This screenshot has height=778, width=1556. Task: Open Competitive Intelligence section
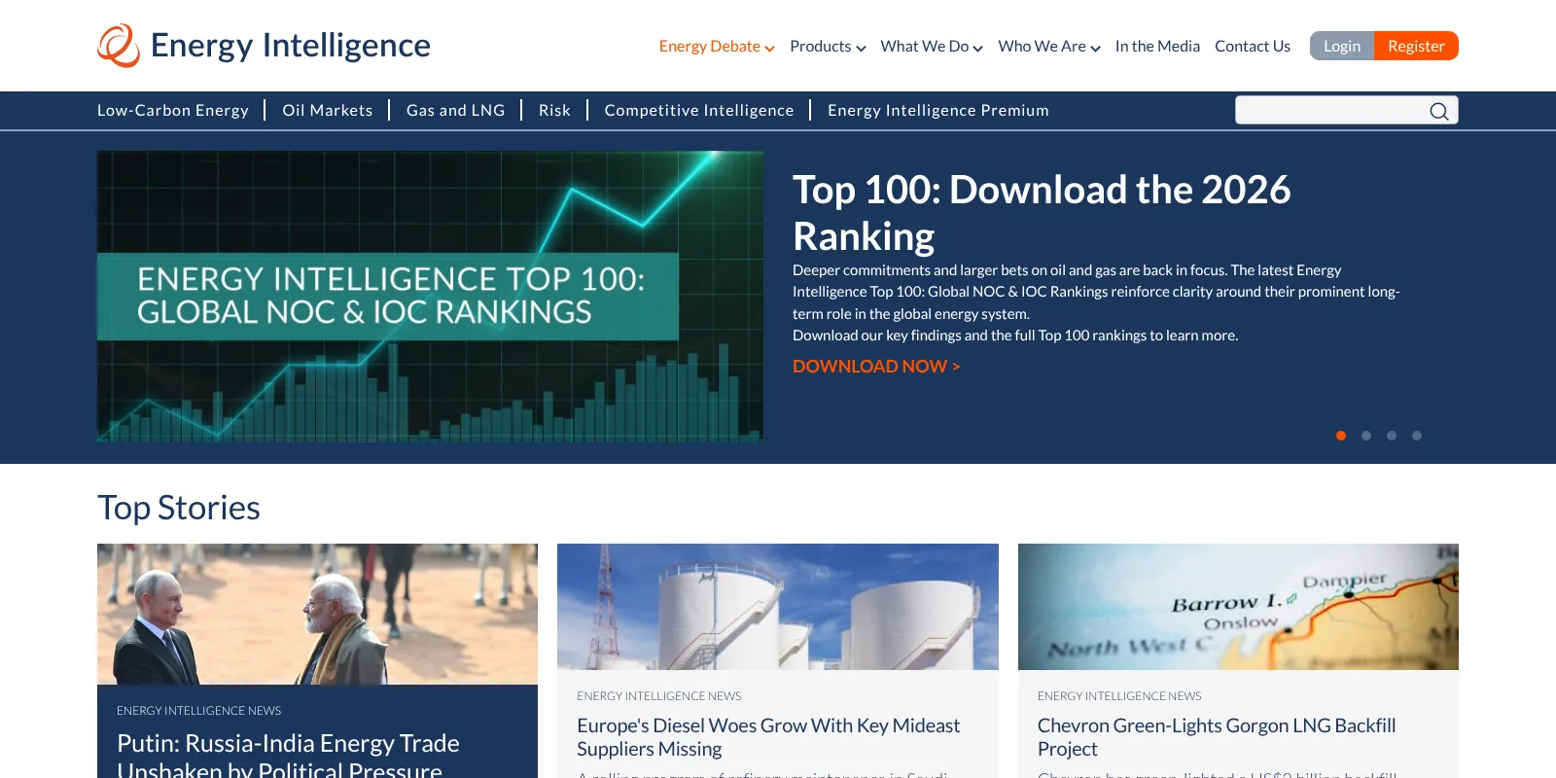(x=699, y=111)
